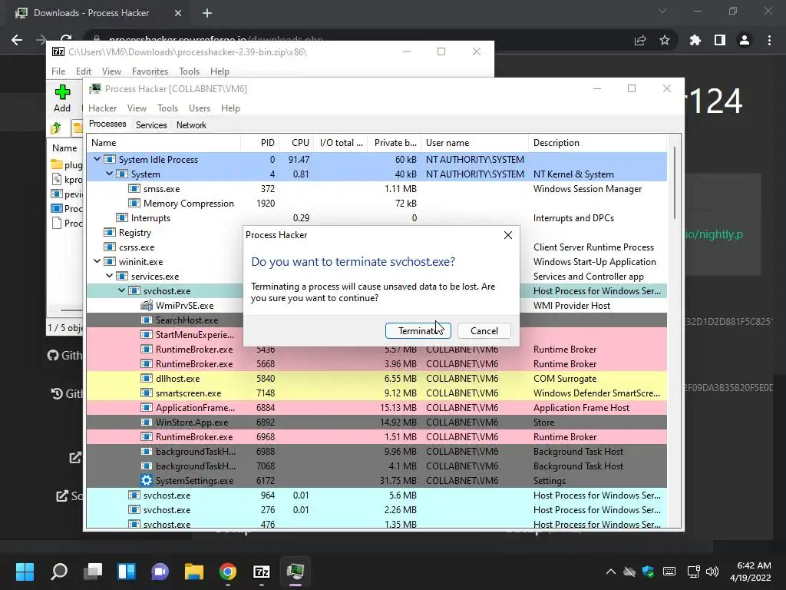The width and height of the screenshot is (786, 590).
Task: Click the StartMenuExperience process icon
Action: pyautogui.click(x=147, y=335)
